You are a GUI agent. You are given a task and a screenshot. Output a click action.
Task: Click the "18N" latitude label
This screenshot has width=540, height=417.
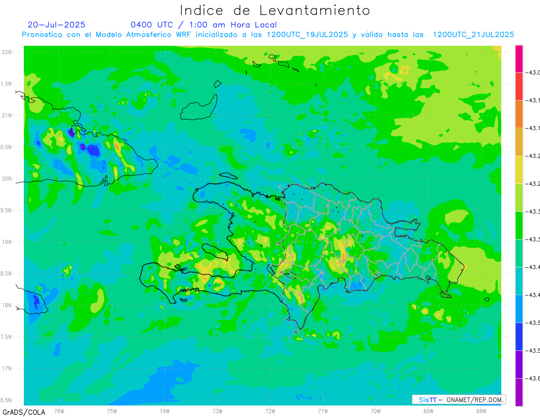click(7, 305)
